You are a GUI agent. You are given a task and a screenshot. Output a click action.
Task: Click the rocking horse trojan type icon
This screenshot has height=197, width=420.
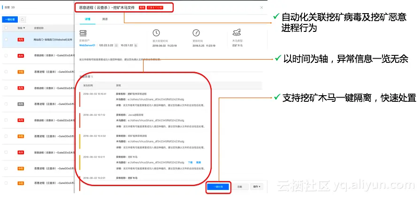point(237,33)
